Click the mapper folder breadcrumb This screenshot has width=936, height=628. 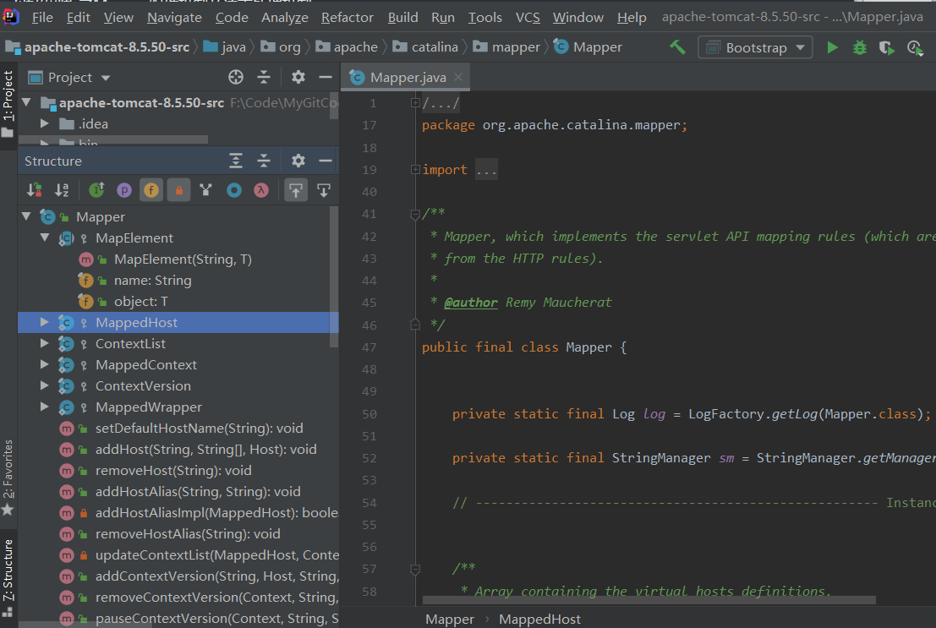[506, 47]
